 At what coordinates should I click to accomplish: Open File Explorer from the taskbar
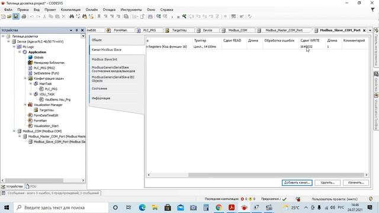click(155, 208)
